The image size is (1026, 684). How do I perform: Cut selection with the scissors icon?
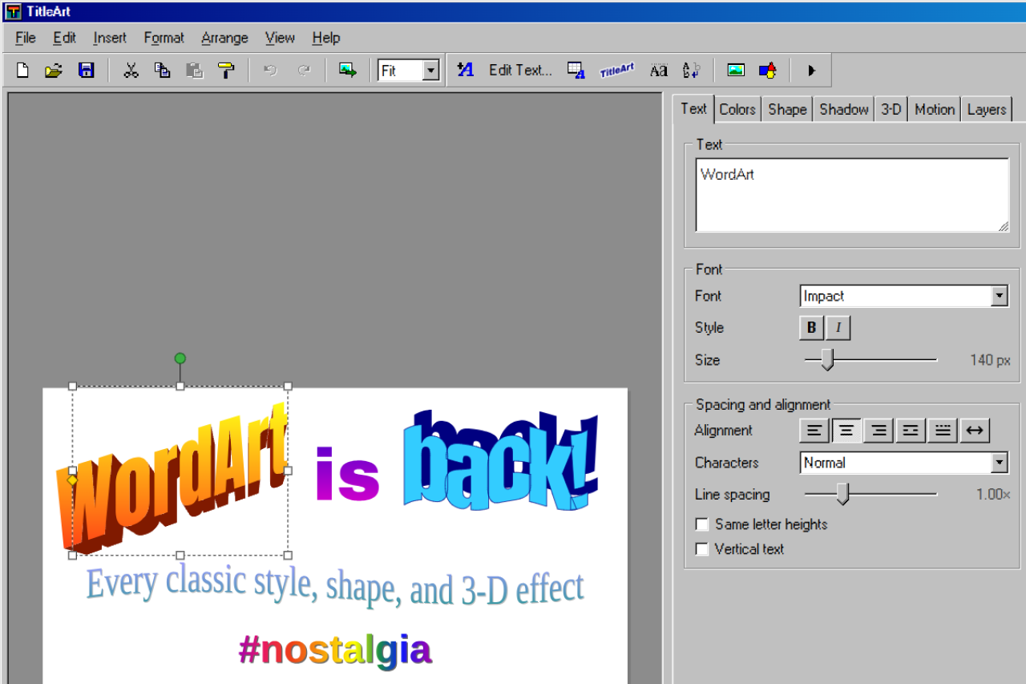coord(131,71)
